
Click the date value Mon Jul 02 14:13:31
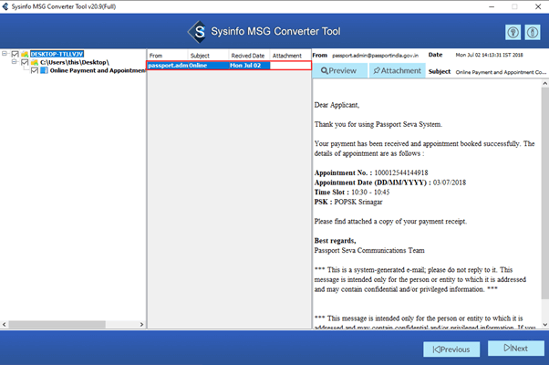(489, 55)
